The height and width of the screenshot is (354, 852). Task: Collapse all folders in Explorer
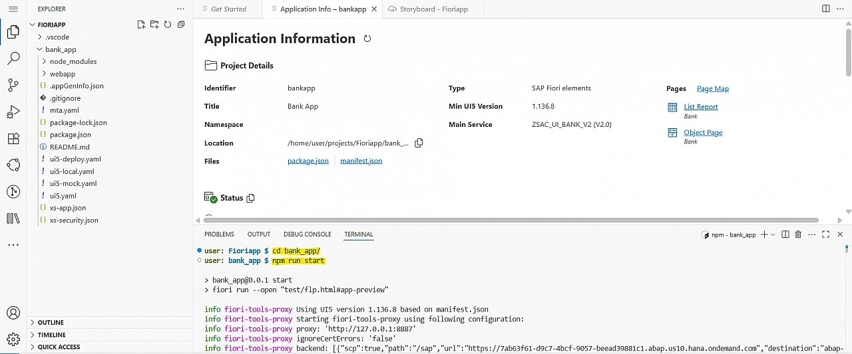point(181,25)
